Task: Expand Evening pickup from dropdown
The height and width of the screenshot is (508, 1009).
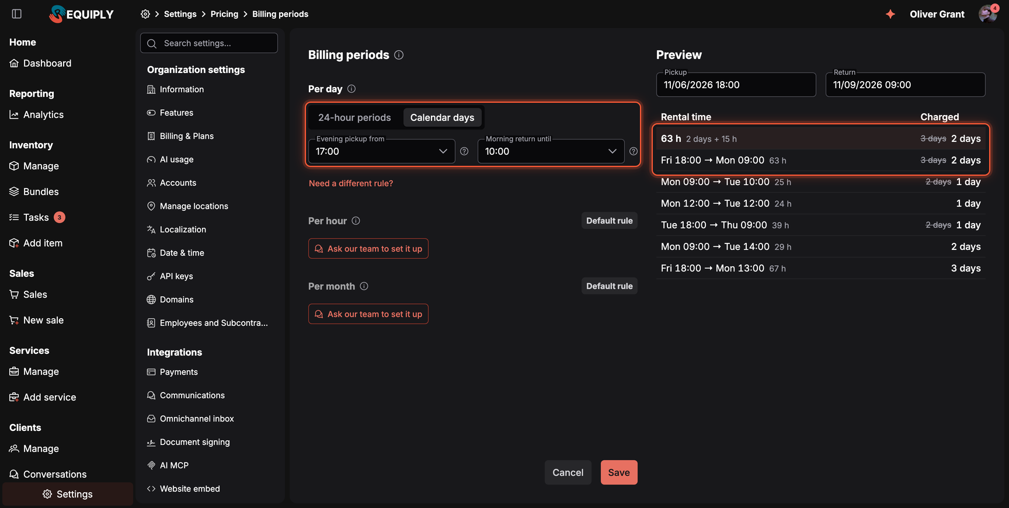Action: click(381, 151)
